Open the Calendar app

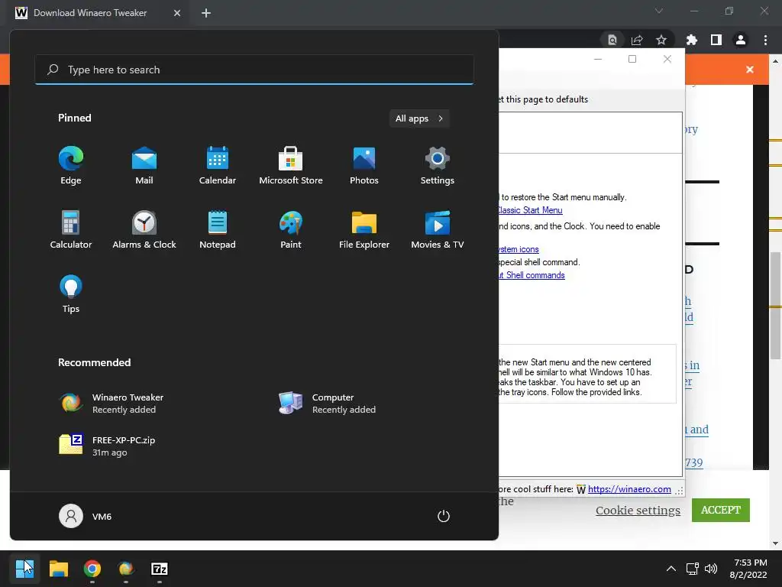coord(218,166)
